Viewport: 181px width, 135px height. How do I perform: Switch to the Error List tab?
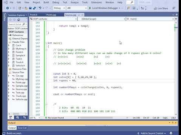(22, 128)
